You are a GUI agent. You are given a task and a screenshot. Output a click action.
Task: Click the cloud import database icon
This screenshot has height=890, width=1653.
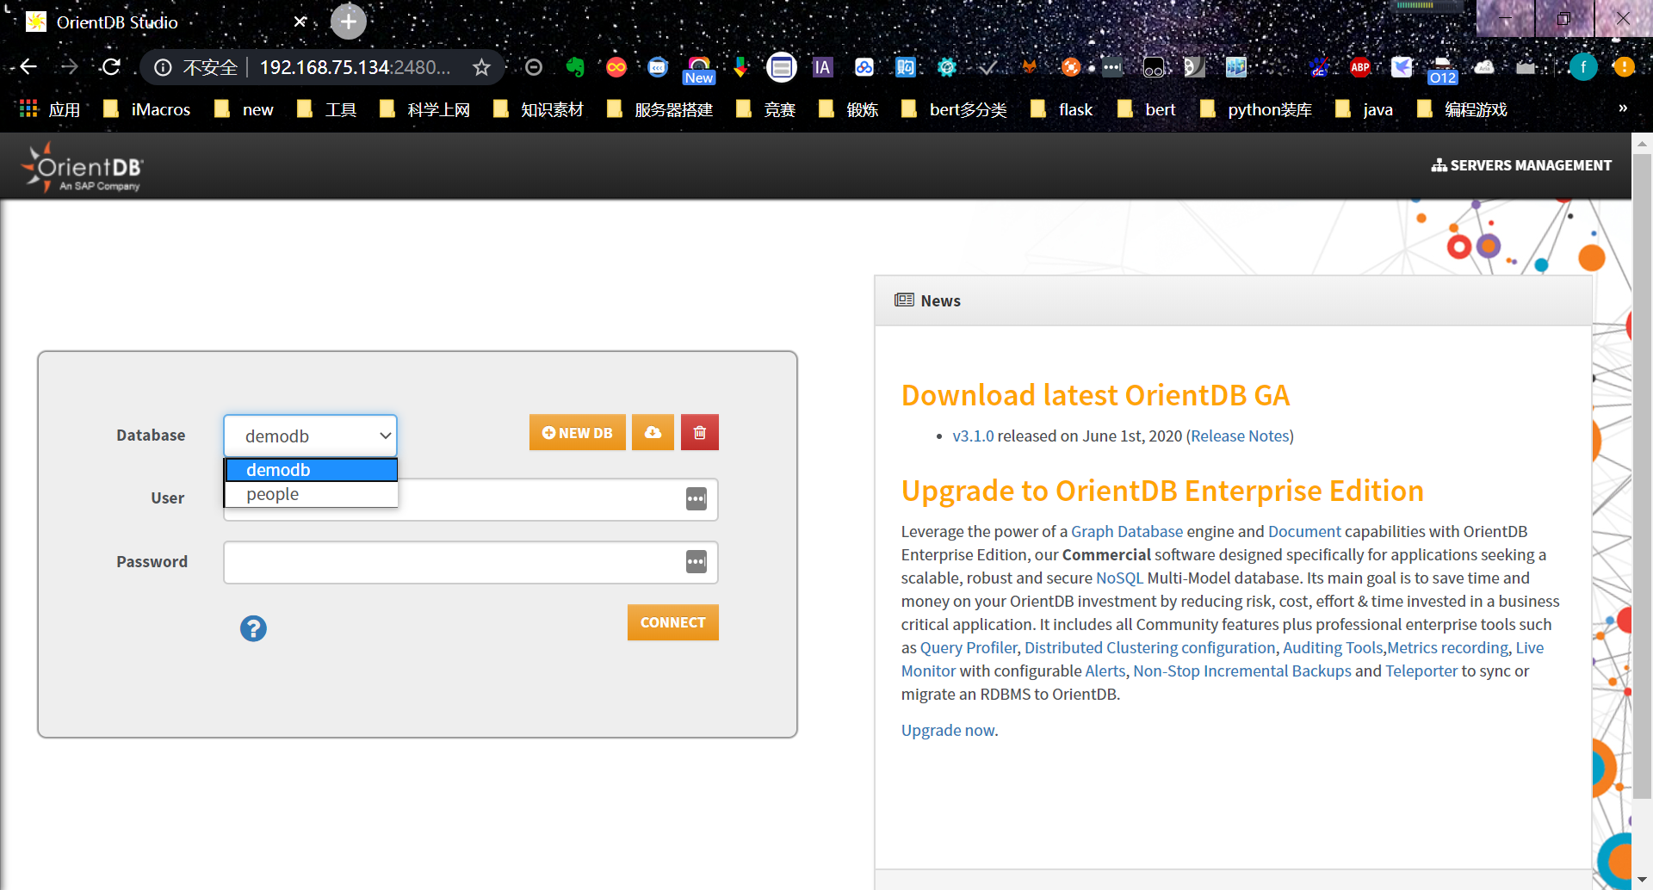coord(653,433)
